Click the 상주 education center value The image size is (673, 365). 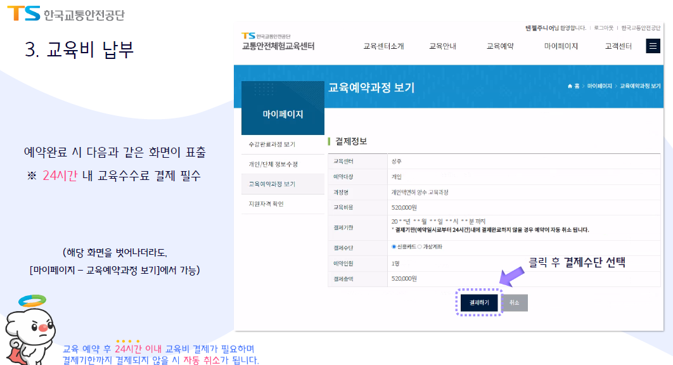(x=396, y=162)
